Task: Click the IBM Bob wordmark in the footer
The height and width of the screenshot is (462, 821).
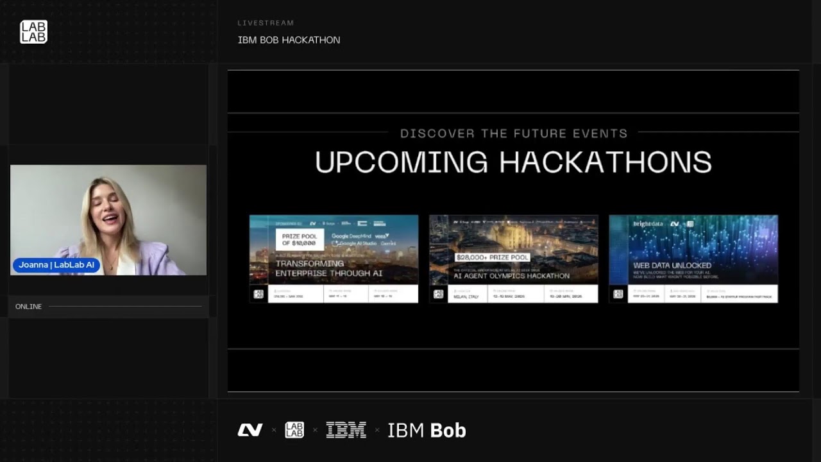Action: [x=427, y=430]
